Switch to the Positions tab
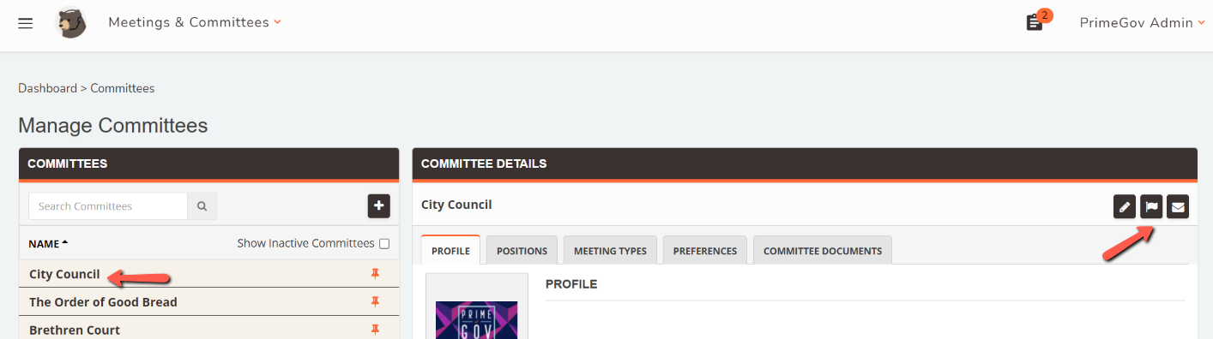Image resolution: width=1213 pixels, height=339 pixels. point(522,251)
